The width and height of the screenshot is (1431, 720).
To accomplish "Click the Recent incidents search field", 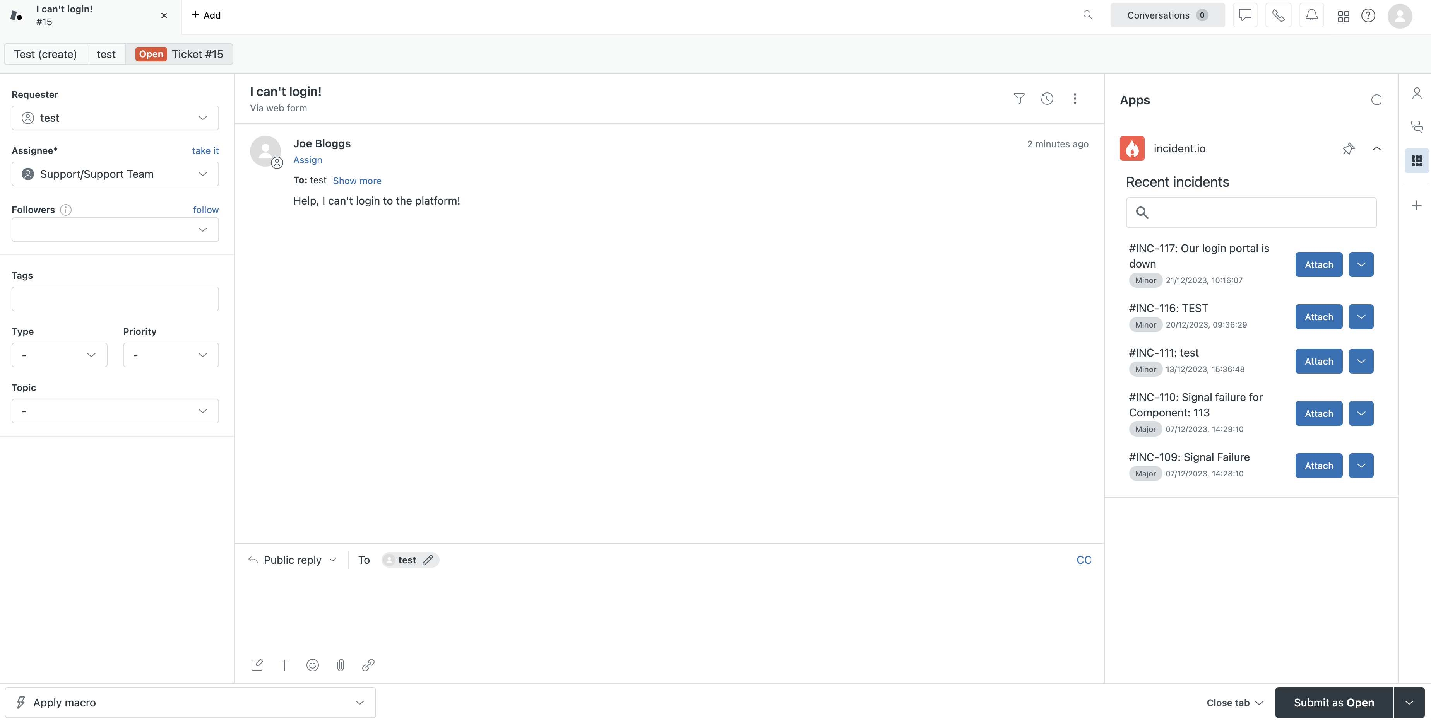I will [x=1260, y=213].
